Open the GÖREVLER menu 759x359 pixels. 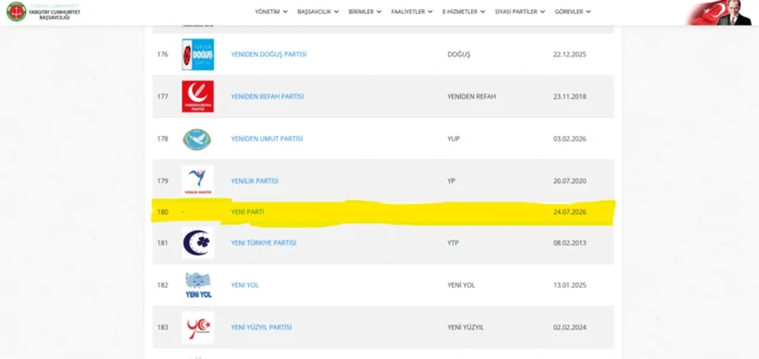coord(573,12)
